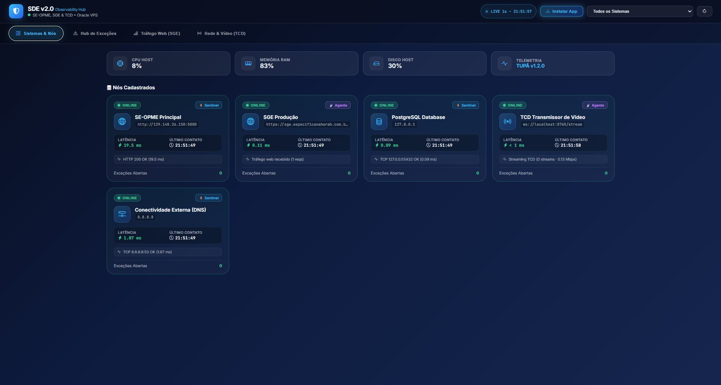The width and height of the screenshot is (721, 385).
Task: Click the Memória RAM icon
Action: coord(248,63)
